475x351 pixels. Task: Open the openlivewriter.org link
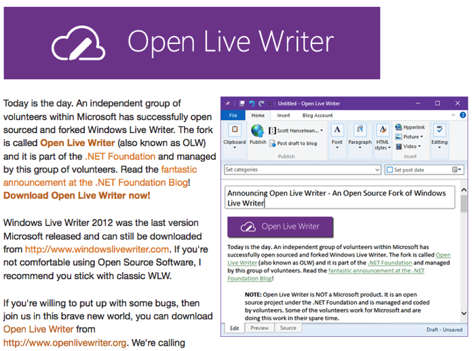click(65, 343)
